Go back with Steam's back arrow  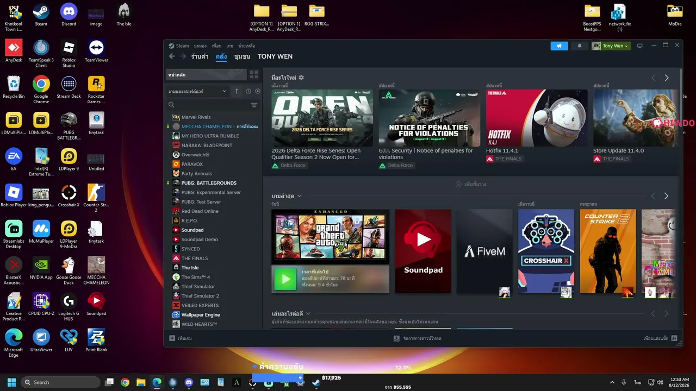pyautogui.click(x=172, y=56)
